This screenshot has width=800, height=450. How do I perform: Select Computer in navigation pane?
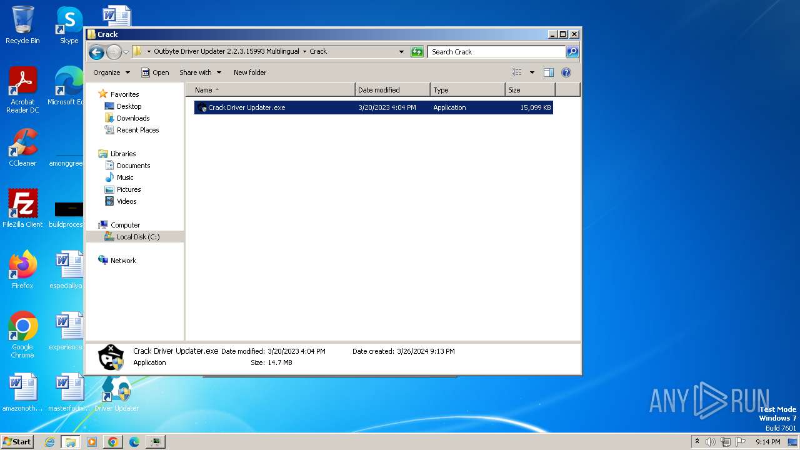tap(125, 225)
